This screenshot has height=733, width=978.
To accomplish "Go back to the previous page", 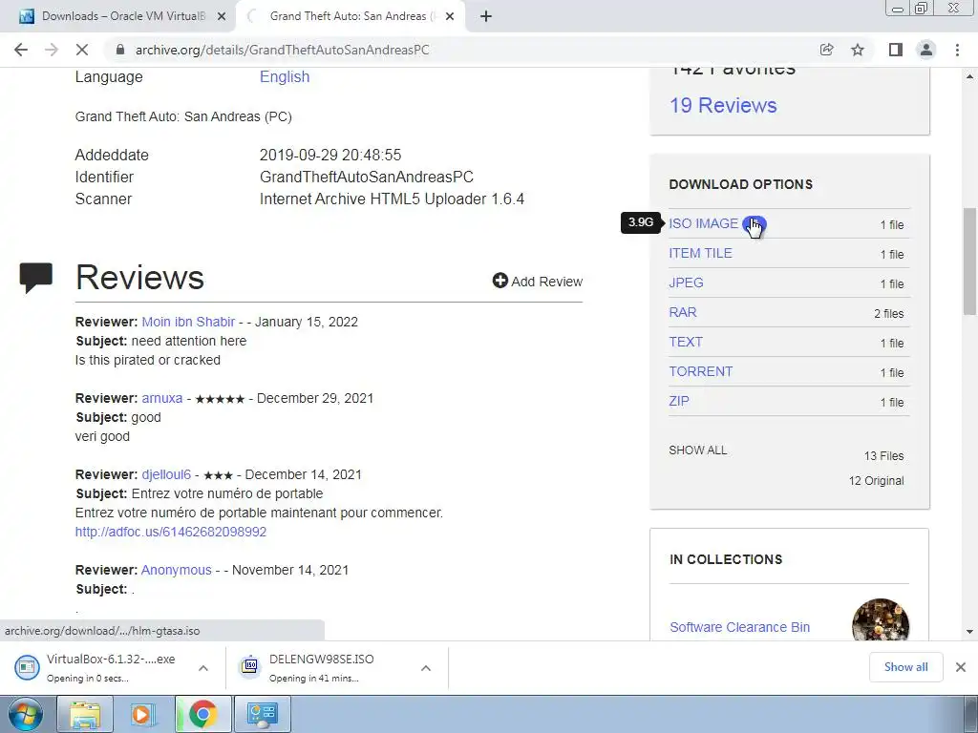I will click(21, 50).
